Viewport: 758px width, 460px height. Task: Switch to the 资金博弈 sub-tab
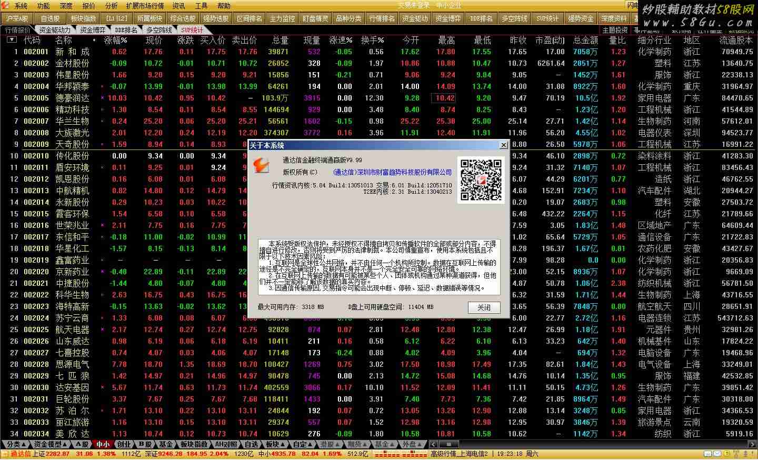(93, 30)
